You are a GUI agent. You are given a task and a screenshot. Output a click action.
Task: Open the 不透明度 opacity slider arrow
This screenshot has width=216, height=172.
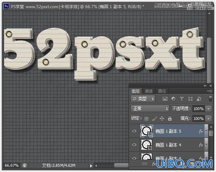[x=208, y=109]
